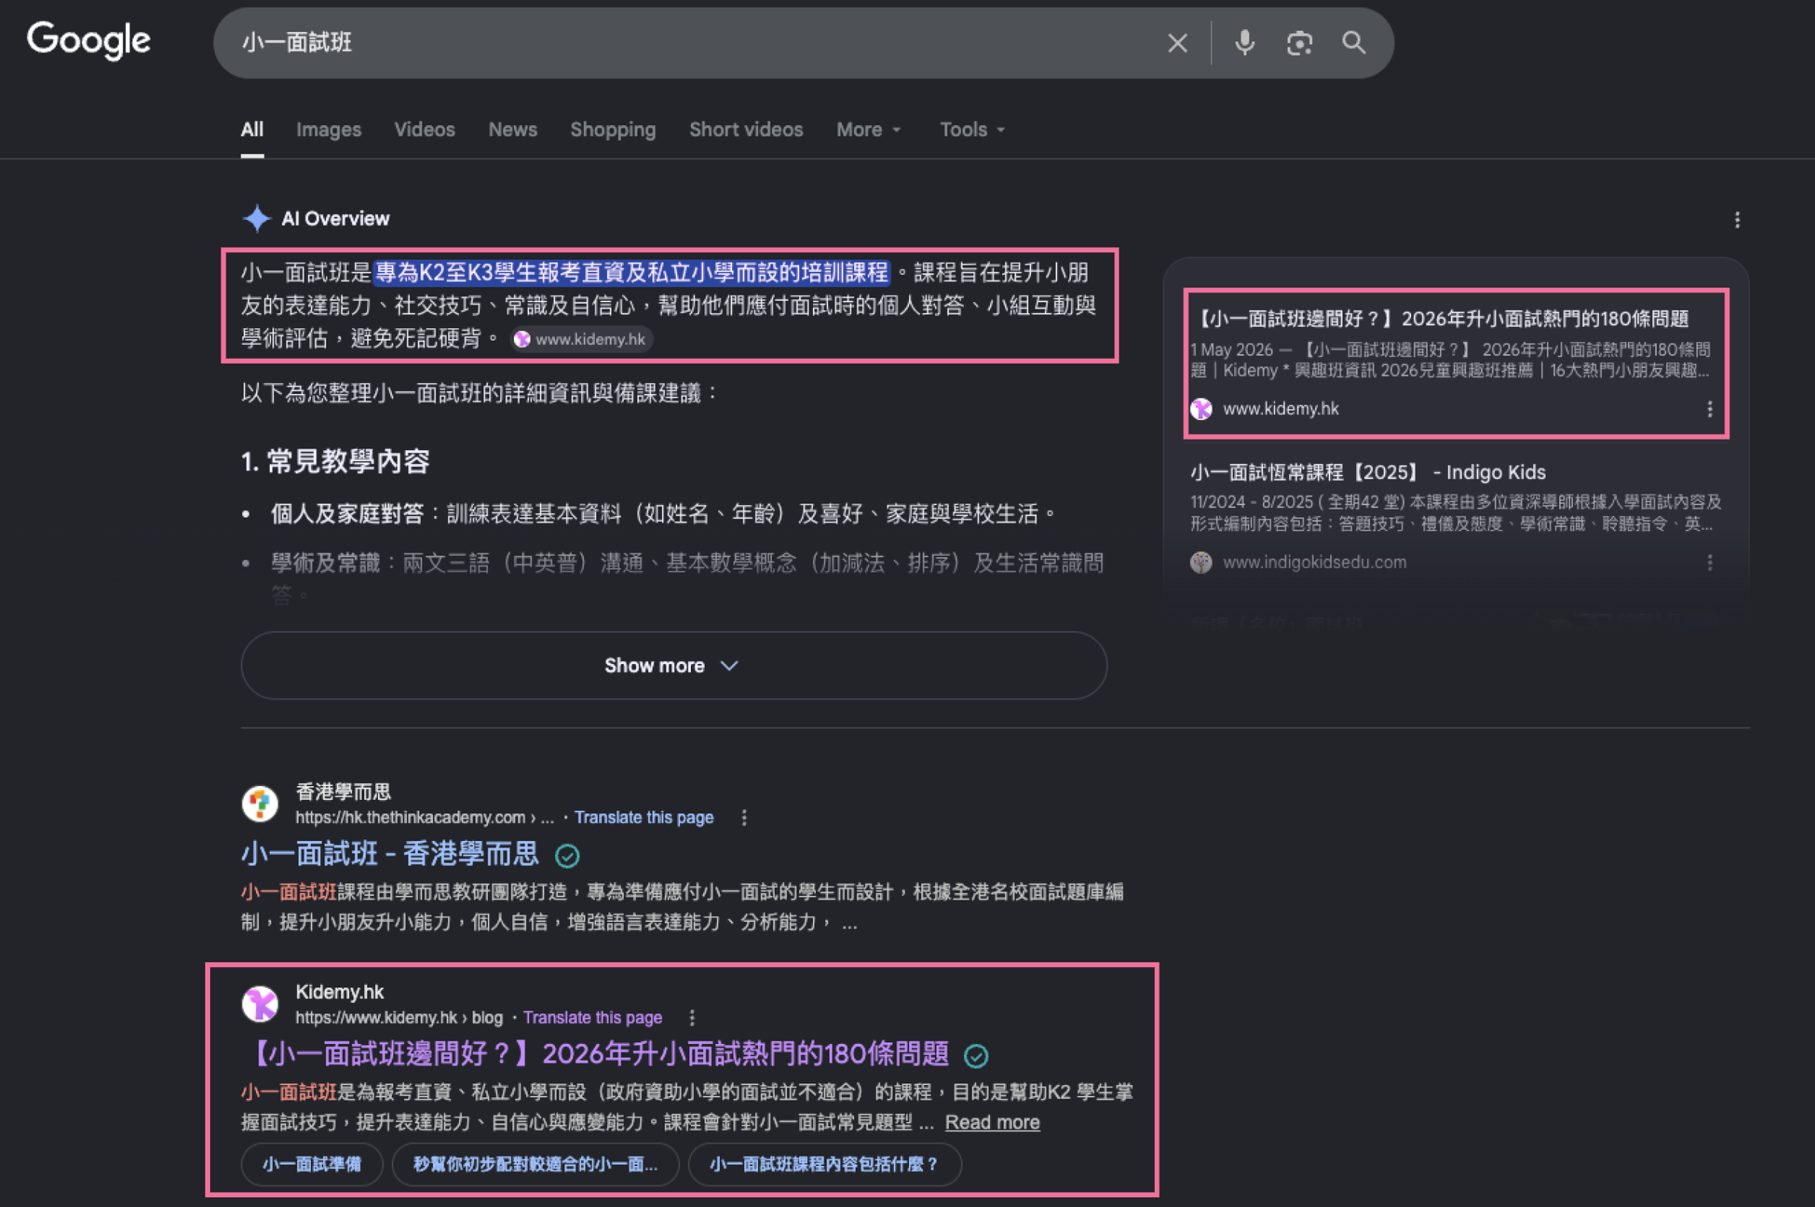Open the Short videos tab
This screenshot has height=1207, width=1815.
(746, 129)
